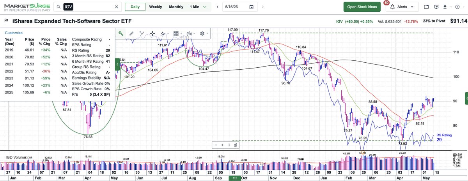Click the P/E 0 (3.4 X SP) row
This screenshot has height=181, width=468.
tap(92, 94)
